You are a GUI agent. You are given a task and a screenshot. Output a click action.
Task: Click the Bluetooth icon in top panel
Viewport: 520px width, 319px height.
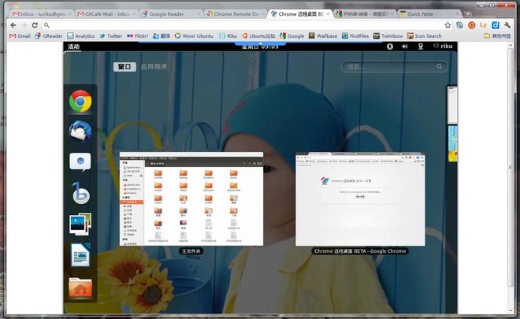click(389, 46)
